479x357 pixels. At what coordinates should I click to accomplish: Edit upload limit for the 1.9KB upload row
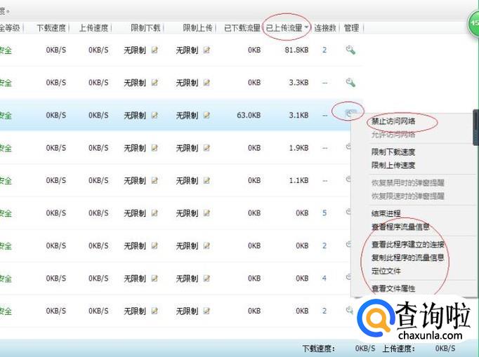point(206,148)
